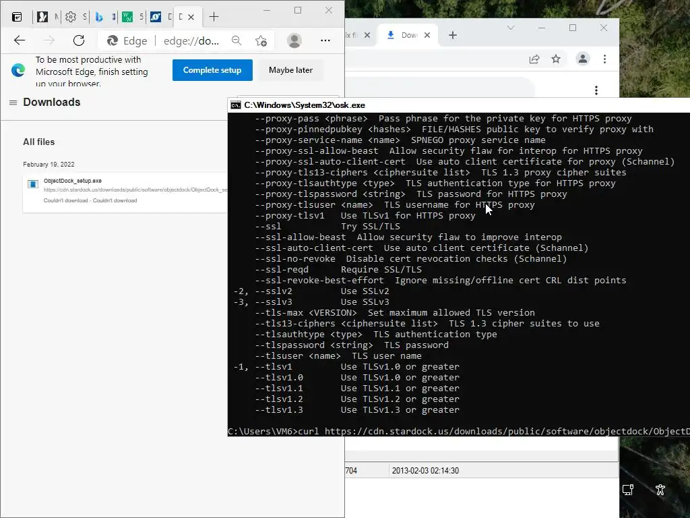Click the ObjectDock_setup.exe file icon

[33, 184]
